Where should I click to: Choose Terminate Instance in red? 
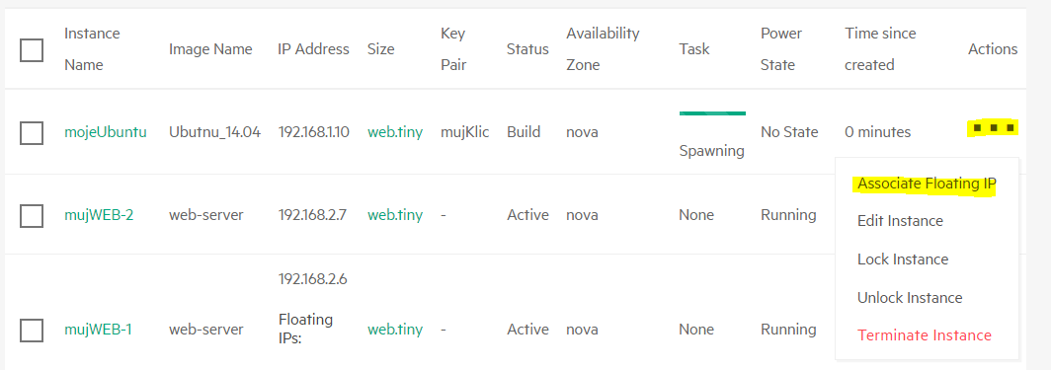click(925, 335)
